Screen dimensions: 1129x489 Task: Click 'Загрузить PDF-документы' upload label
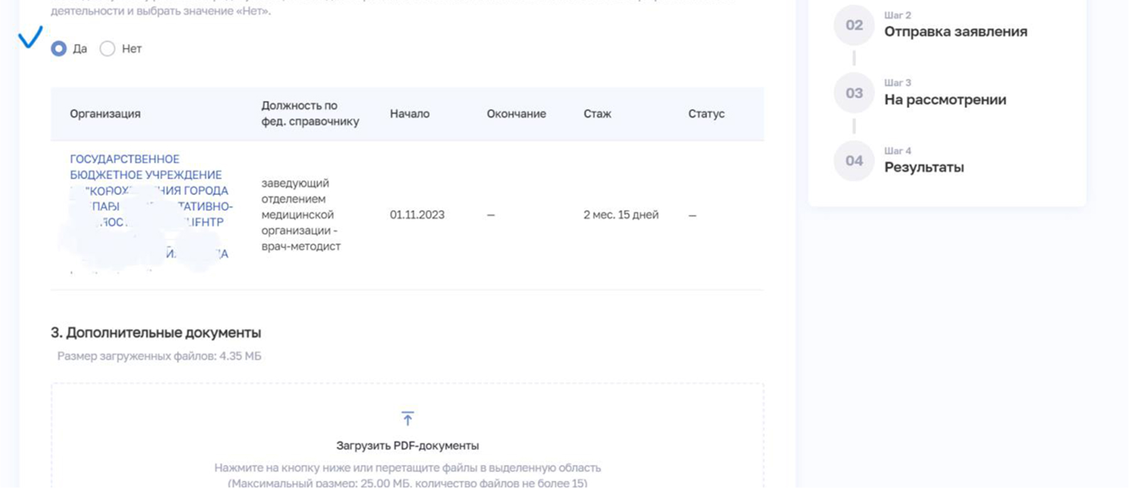408,446
